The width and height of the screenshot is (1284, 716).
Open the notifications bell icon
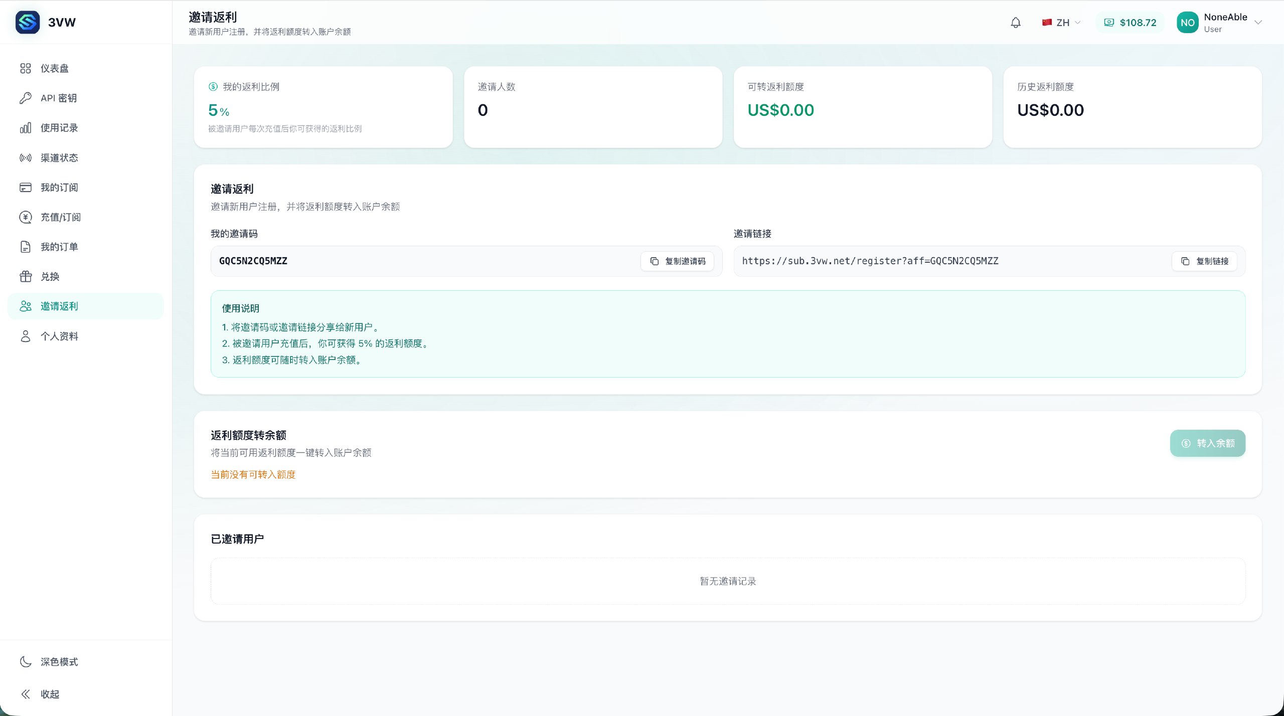pyautogui.click(x=1015, y=23)
